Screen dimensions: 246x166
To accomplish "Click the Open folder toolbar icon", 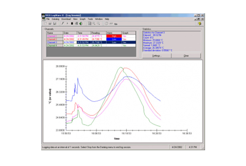I will pos(50,24).
